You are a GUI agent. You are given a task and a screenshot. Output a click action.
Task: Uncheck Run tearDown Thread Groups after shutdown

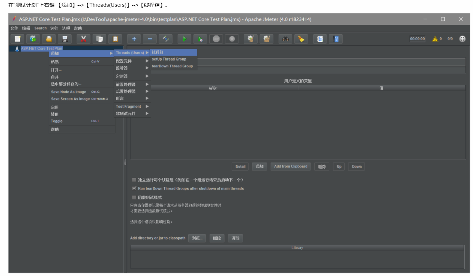pos(134,188)
